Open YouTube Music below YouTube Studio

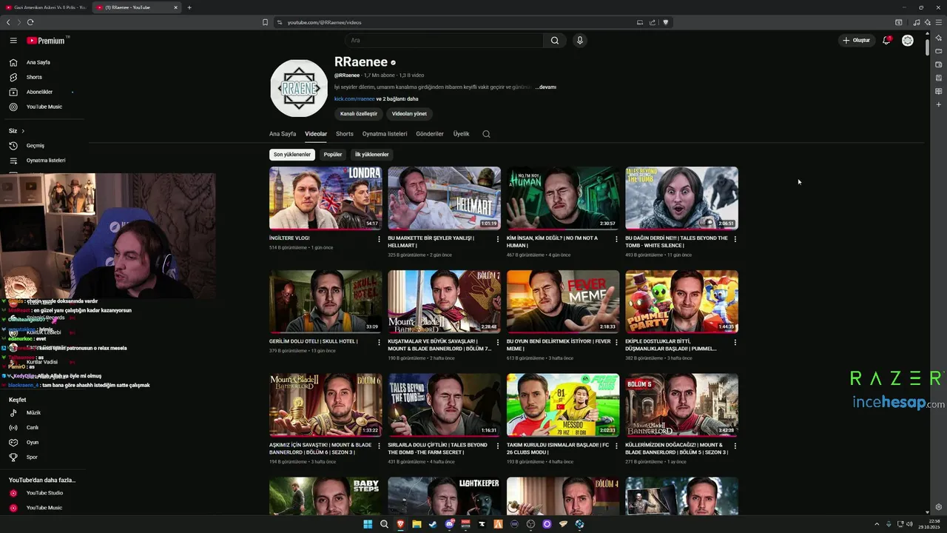point(44,508)
